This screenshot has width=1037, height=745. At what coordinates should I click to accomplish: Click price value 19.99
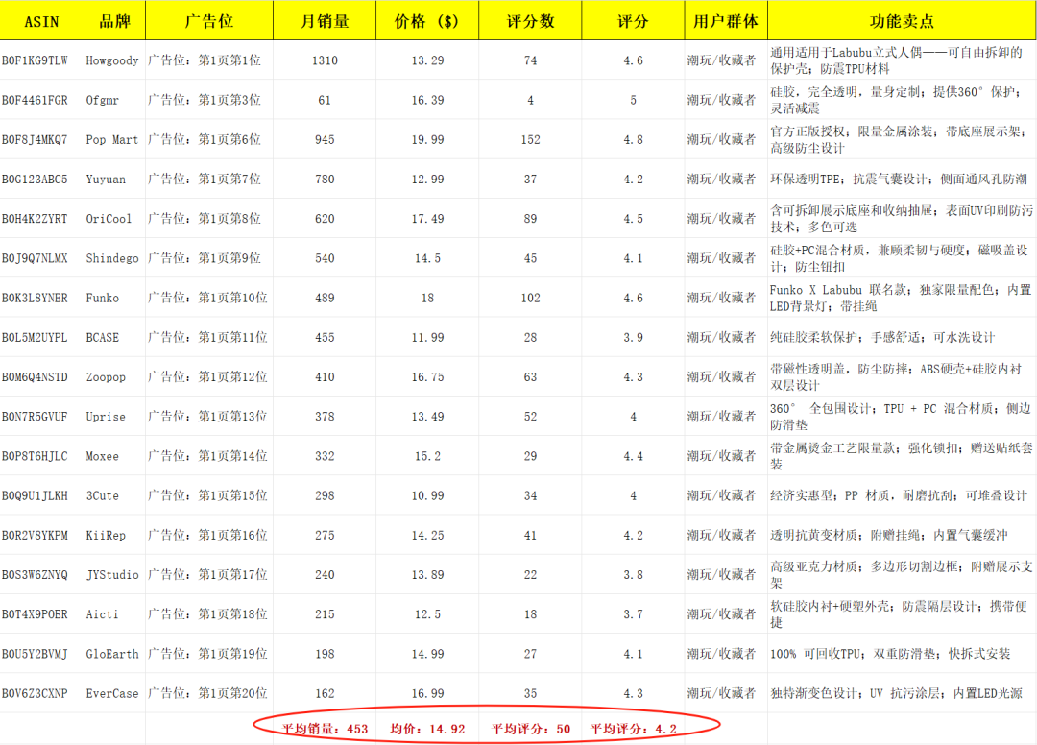(x=428, y=139)
